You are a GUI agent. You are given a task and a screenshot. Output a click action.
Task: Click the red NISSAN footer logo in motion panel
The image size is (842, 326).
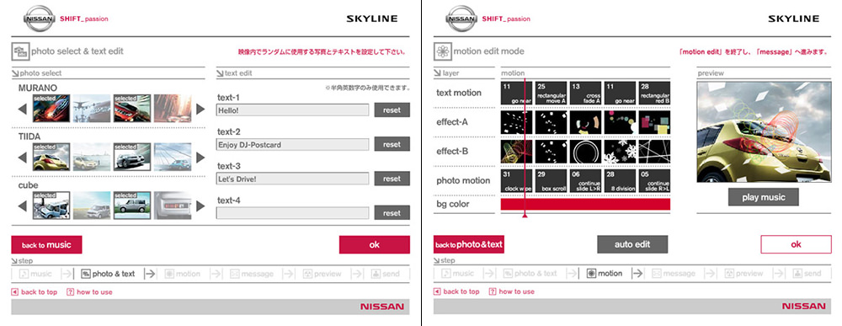pos(803,307)
